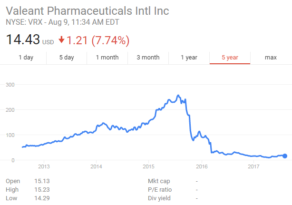Click the red down arrow icon
The image size is (292, 205).
click(61, 40)
